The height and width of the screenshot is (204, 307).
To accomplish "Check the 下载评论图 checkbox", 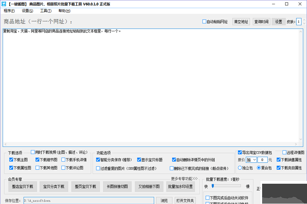I will point(63,168).
